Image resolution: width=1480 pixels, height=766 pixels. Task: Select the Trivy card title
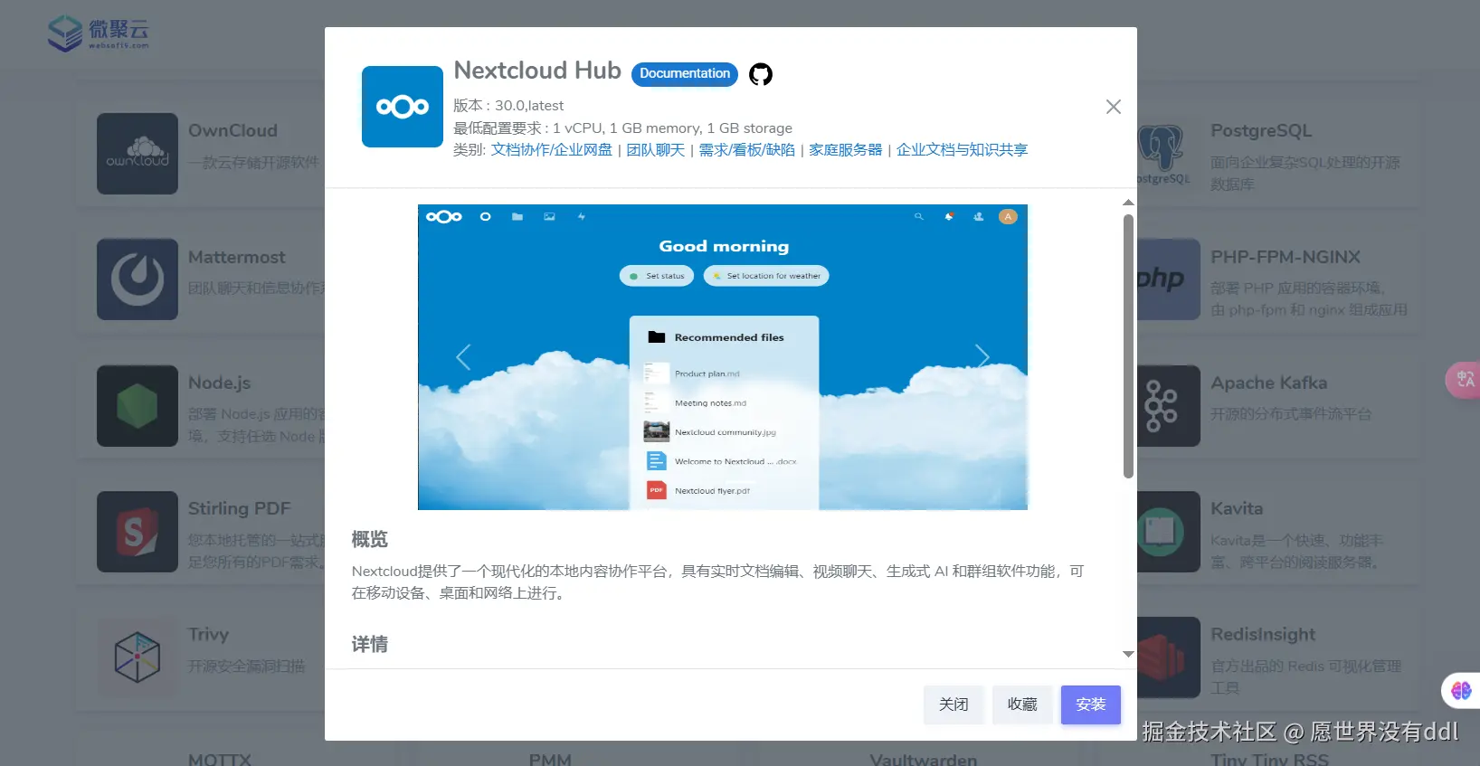[x=208, y=635]
